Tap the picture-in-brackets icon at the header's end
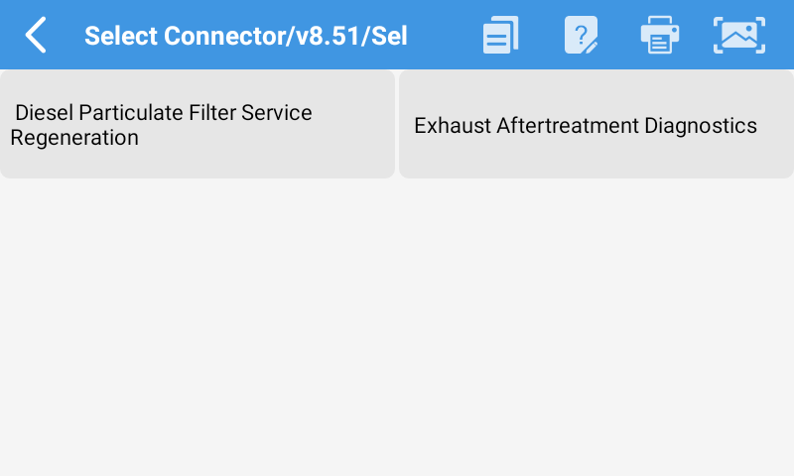794x476 pixels. pyautogui.click(x=739, y=36)
